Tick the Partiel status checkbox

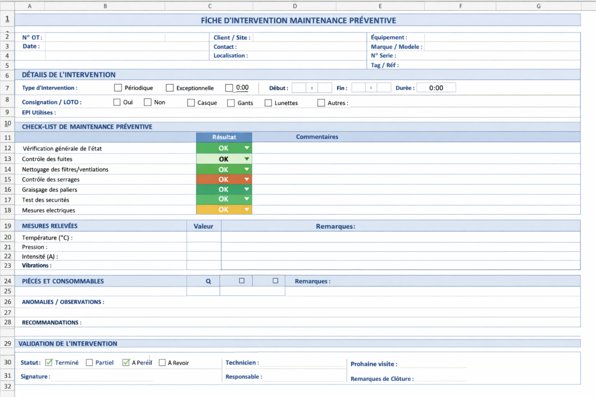pyautogui.click(x=89, y=362)
